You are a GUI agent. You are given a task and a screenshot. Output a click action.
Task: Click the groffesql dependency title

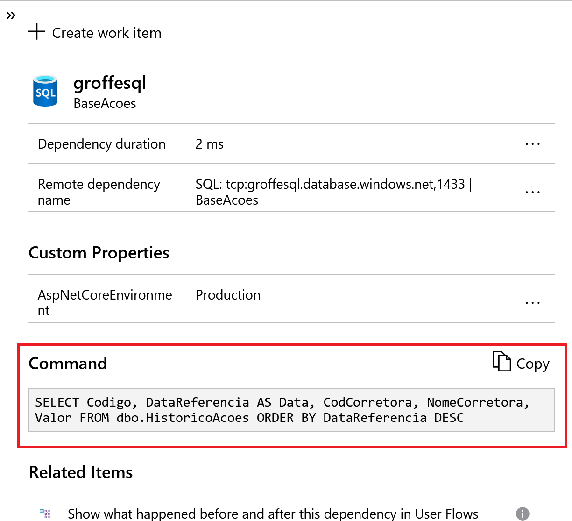pyautogui.click(x=110, y=82)
